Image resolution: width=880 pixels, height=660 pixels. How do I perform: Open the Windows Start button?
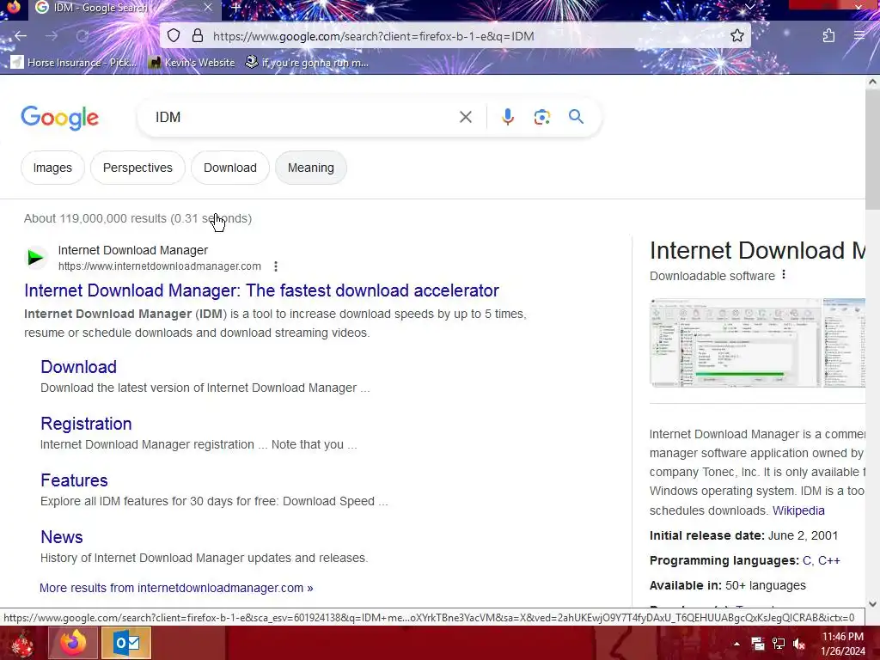(x=21, y=643)
